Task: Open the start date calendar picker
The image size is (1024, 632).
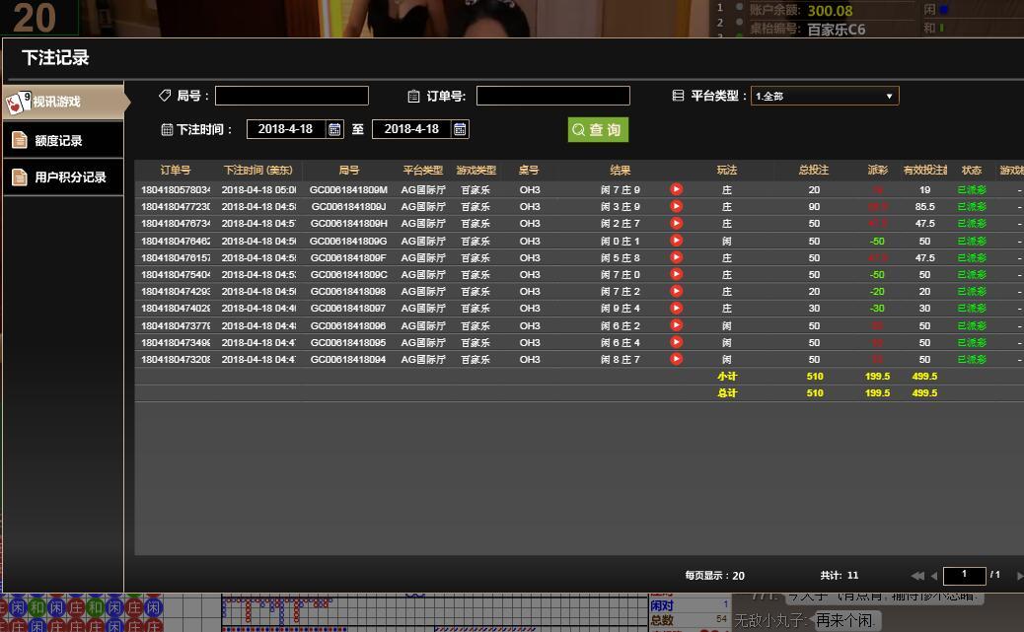Action: (x=334, y=129)
